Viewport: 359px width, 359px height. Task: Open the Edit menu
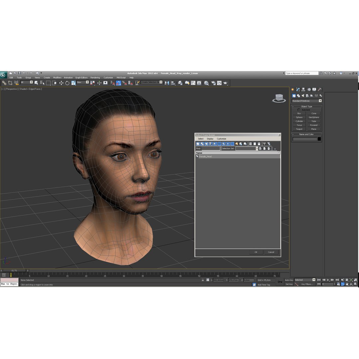11,77
